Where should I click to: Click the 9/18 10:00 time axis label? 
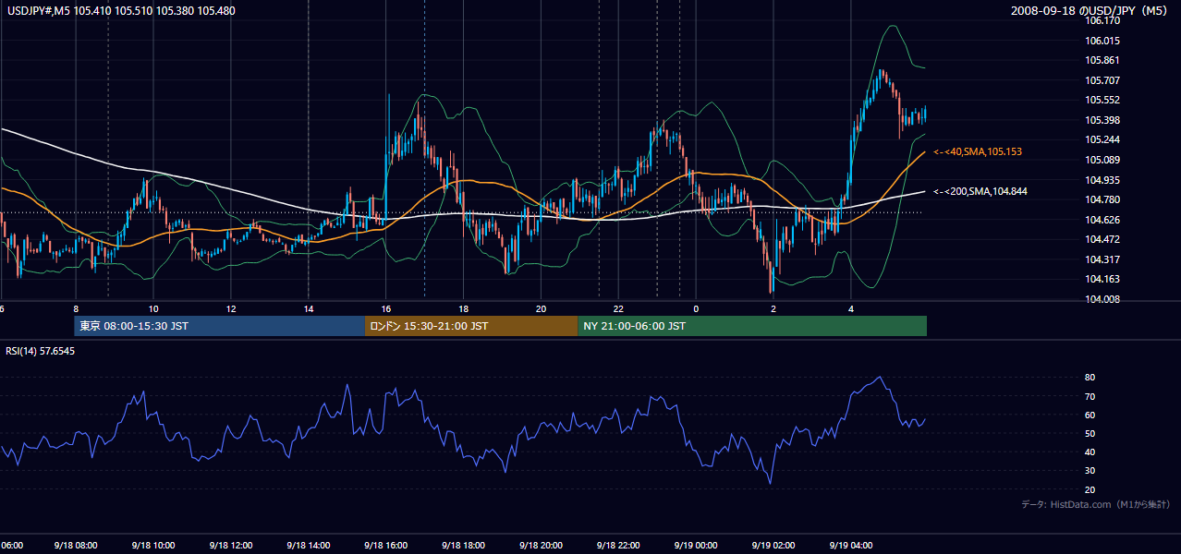(x=153, y=546)
